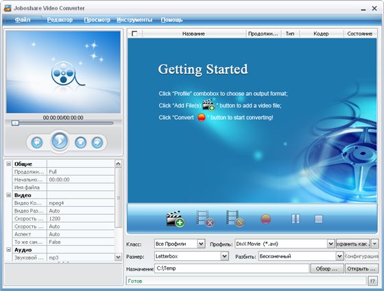Open the Профиль DivX Movie dropdown
Image resolution: width=384 pixels, height=291 pixels.
[x=331, y=244]
